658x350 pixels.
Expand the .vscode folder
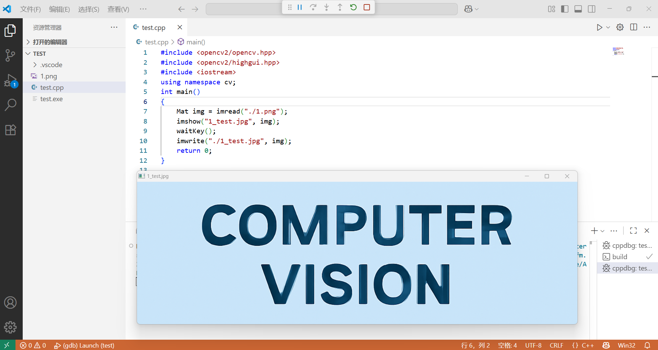35,65
